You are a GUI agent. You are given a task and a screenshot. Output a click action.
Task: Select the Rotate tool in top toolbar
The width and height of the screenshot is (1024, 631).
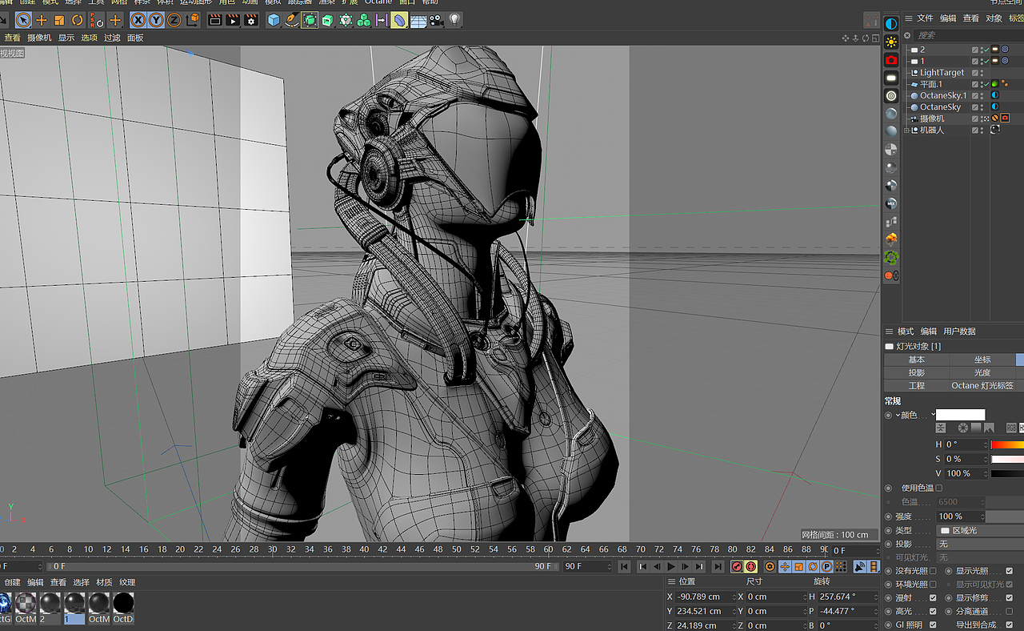(x=78, y=20)
